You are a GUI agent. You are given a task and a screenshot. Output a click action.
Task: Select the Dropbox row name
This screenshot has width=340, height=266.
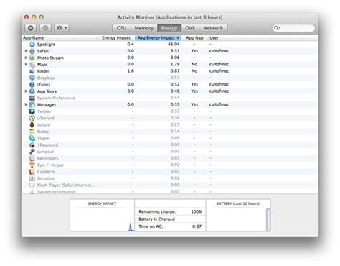pos(46,78)
